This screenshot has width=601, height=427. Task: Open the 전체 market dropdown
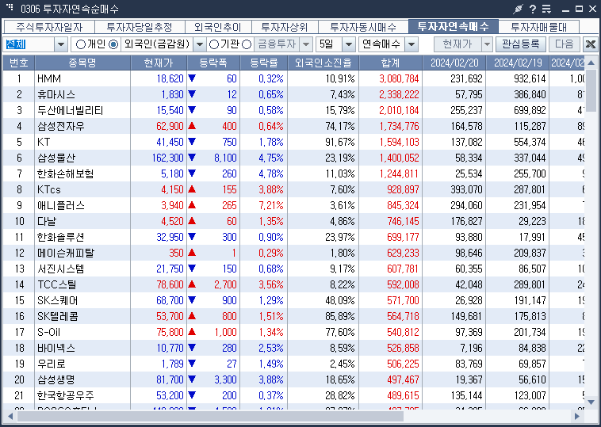pos(60,44)
